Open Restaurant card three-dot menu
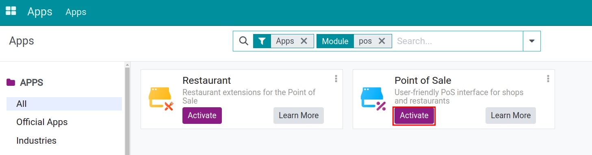The width and height of the screenshot is (592, 155). click(x=336, y=79)
